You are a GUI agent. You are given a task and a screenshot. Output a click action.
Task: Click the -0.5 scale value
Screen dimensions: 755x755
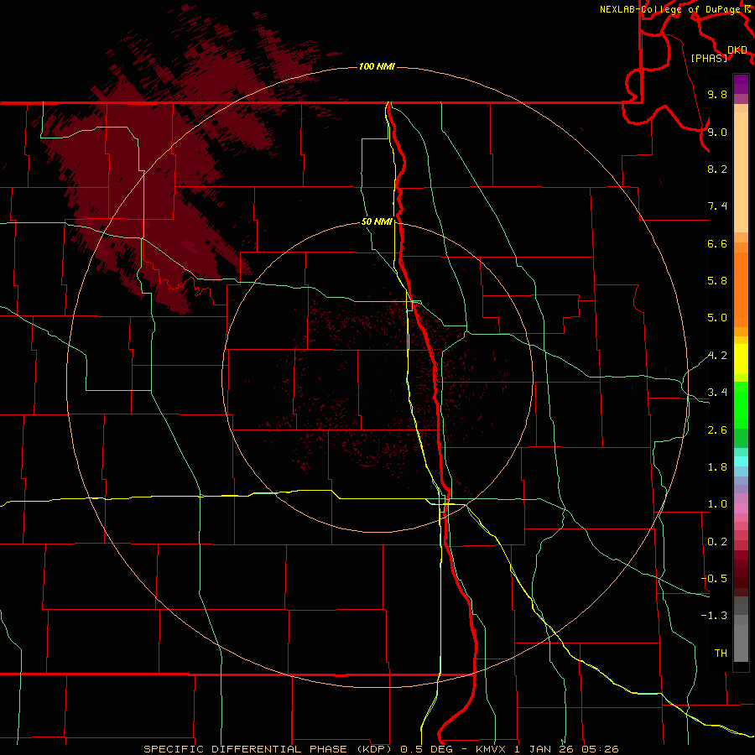click(714, 579)
